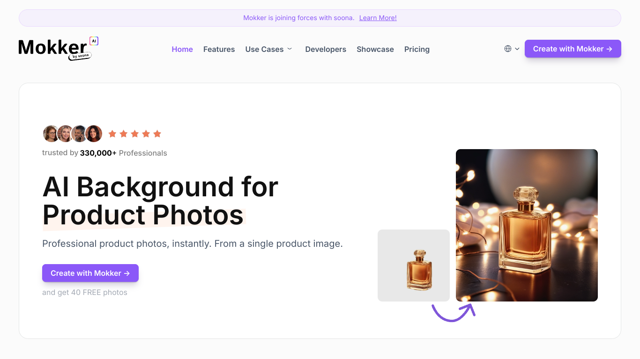This screenshot has width=640, height=359.
Task: Click the first rating star
Action: pyautogui.click(x=112, y=134)
